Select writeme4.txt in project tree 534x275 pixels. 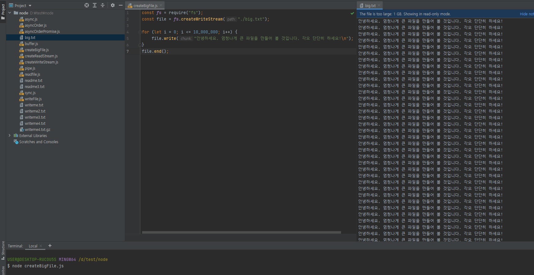click(35, 124)
